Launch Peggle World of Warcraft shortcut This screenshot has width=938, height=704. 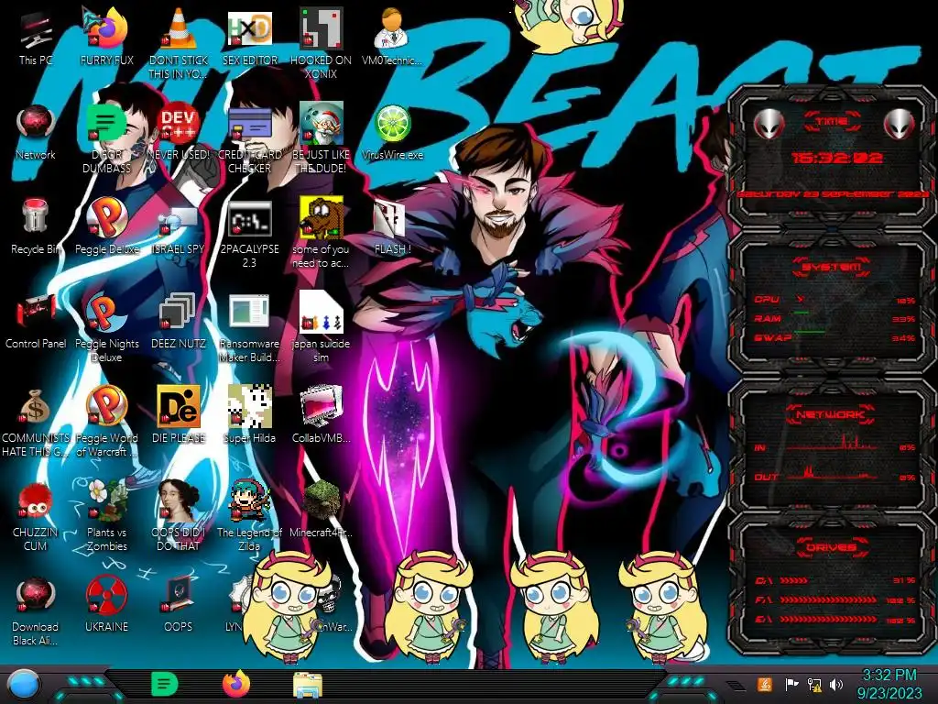(106, 423)
